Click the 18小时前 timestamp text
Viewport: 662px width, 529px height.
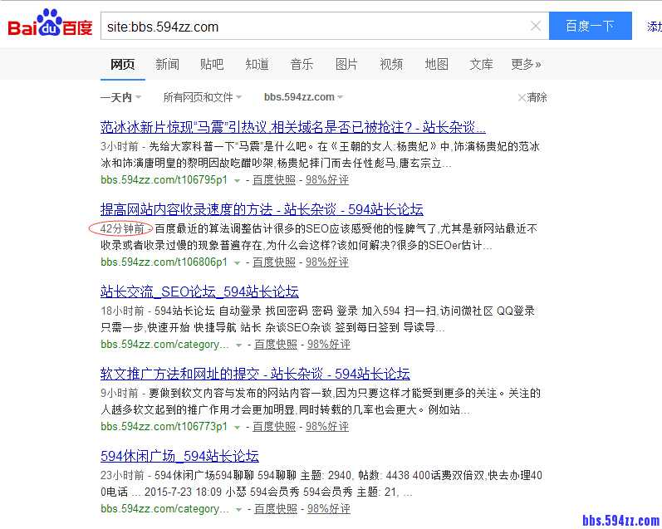tap(122, 311)
